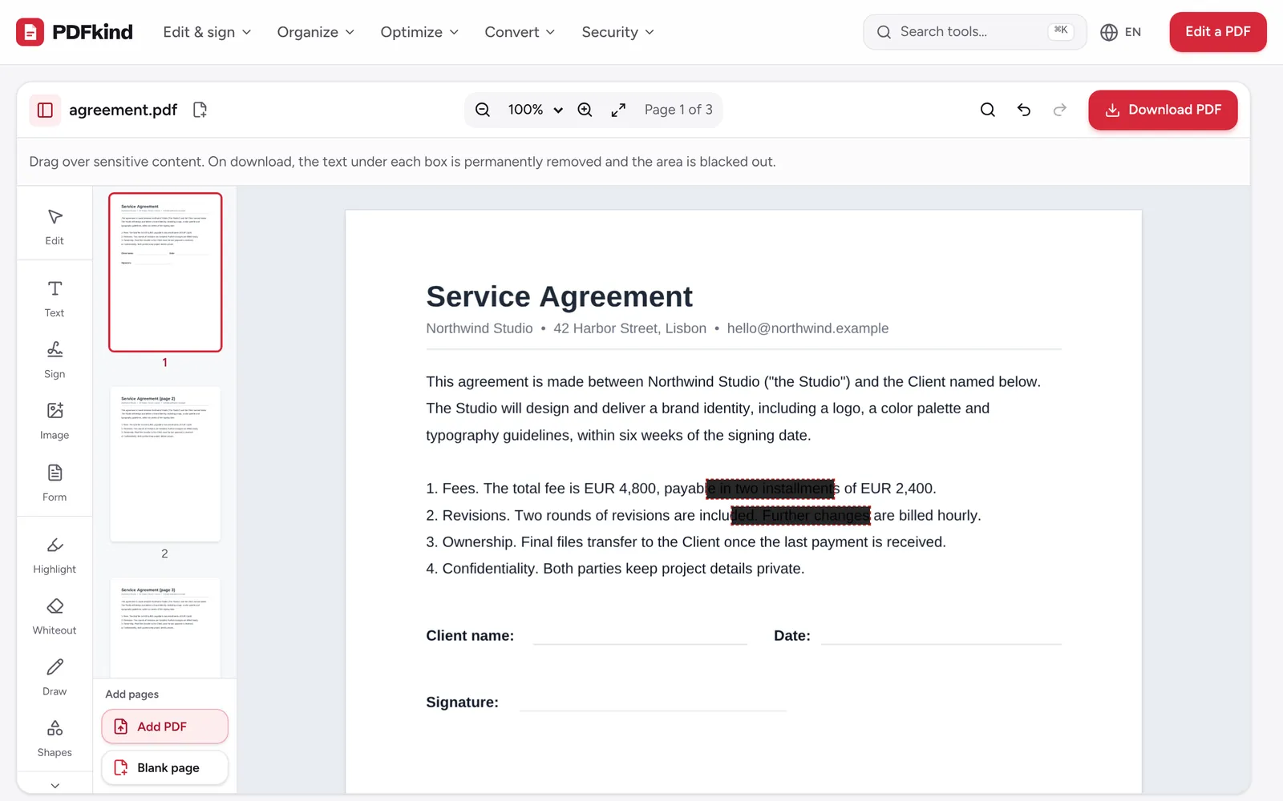The image size is (1283, 801).
Task: Open the Sign tool
Action: pos(55,360)
